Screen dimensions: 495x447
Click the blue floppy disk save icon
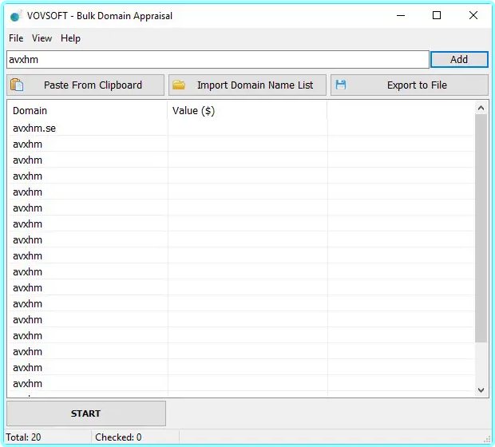[x=341, y=85]
